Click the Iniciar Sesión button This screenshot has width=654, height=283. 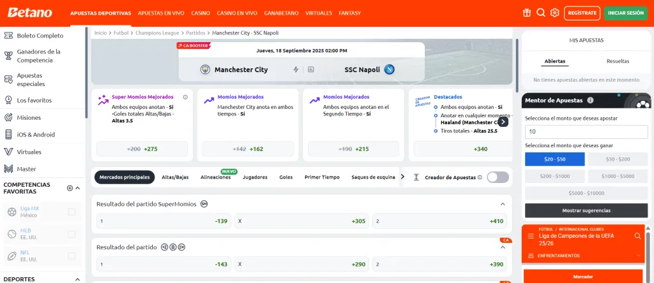coord(625,13)
